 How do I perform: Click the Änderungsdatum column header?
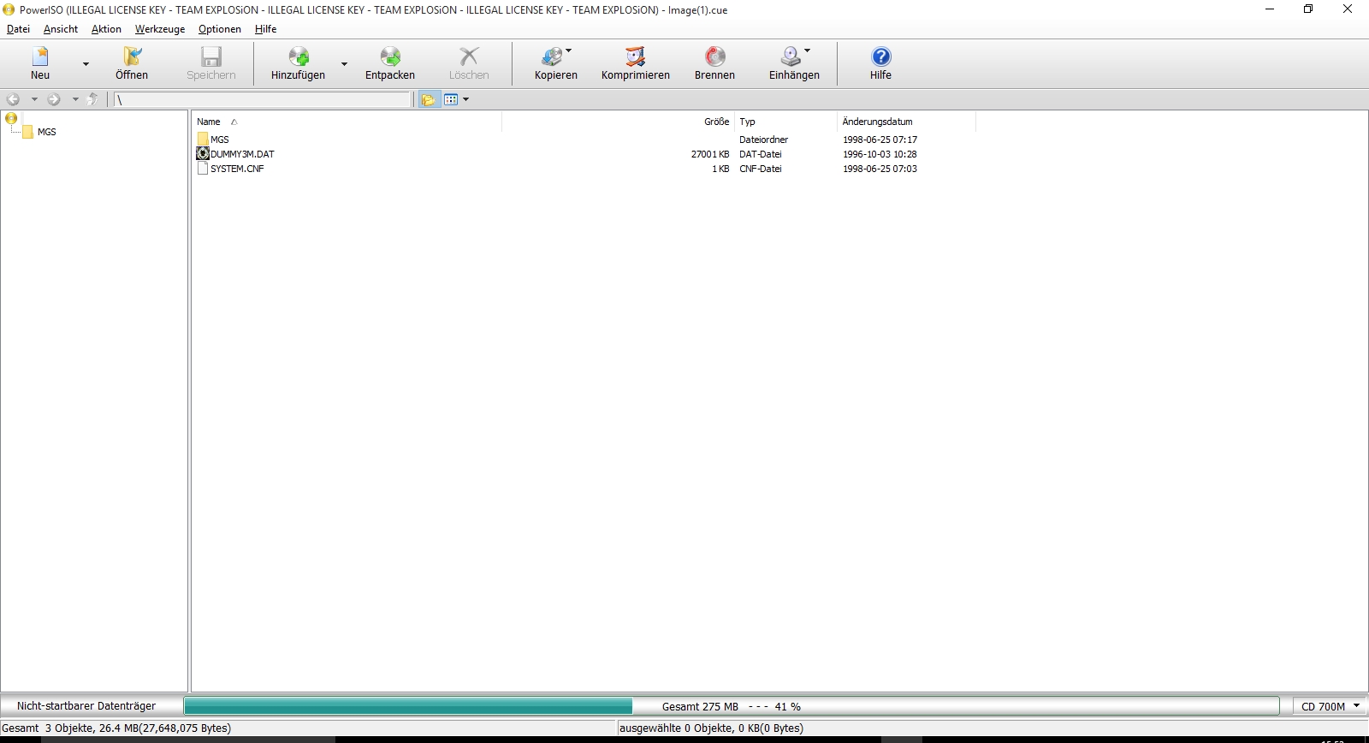(x=877, y=122)
